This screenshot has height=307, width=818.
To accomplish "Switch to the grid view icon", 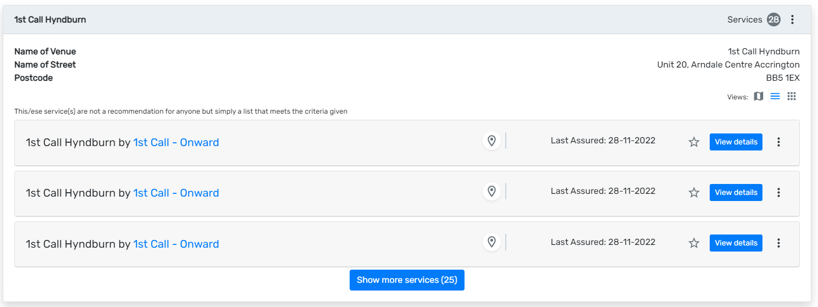I will coord(792,97).
